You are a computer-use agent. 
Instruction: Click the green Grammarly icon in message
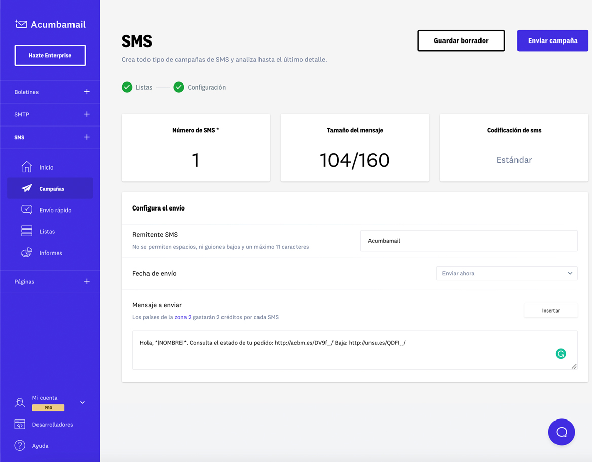click(560, 354)
